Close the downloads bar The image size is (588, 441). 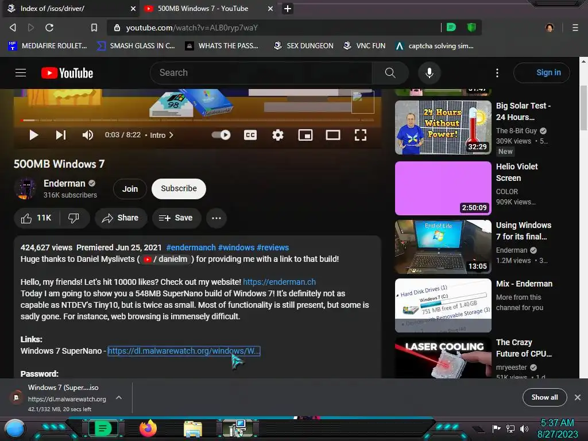578,397
